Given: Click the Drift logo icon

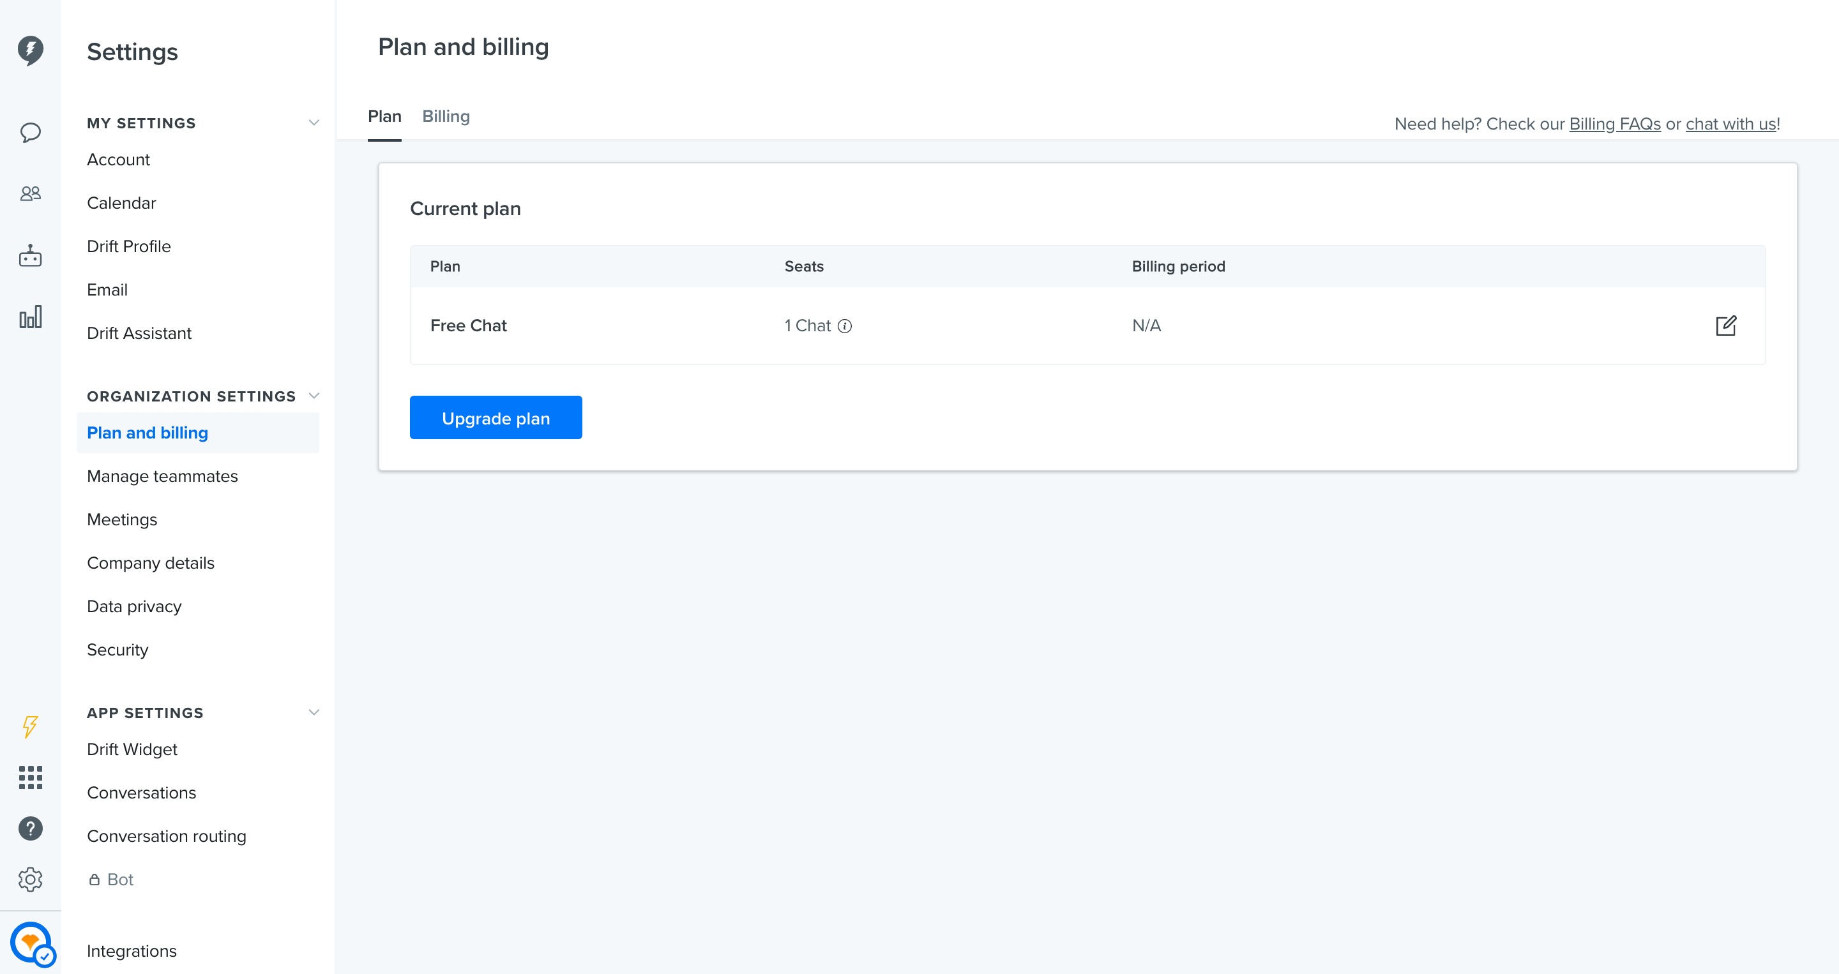Looking at the screenshot, I should point(30,50).
